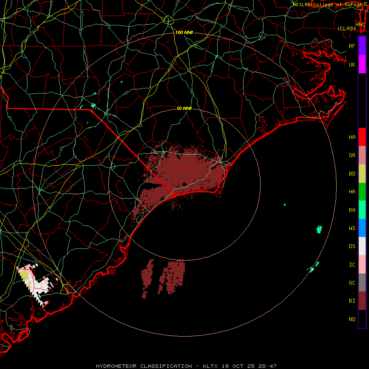369x369 pixels.
Task: Click the ND black legend swatch
Action: [x=362, y=319]
